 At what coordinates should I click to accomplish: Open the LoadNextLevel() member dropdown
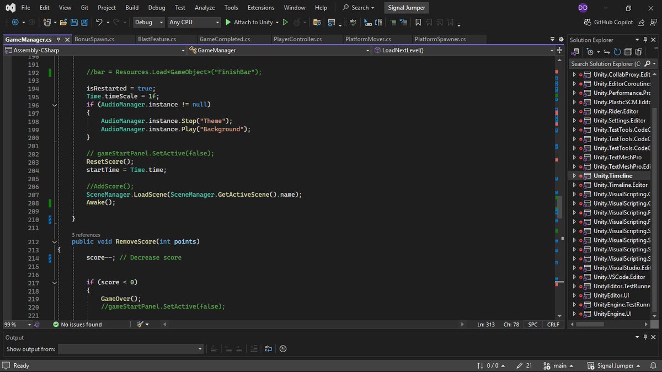click(463, 50)
